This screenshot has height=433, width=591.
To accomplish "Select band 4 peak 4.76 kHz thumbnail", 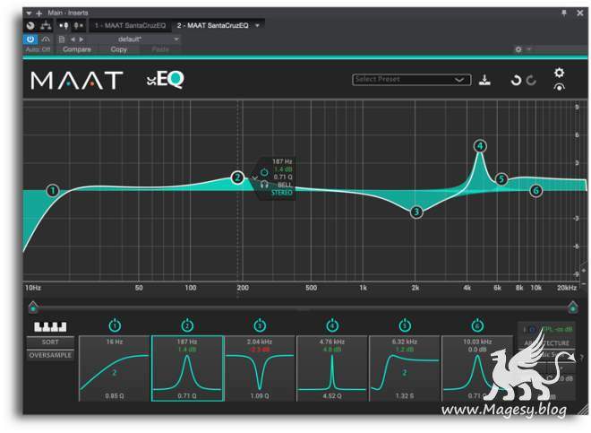I will (332, 368).
